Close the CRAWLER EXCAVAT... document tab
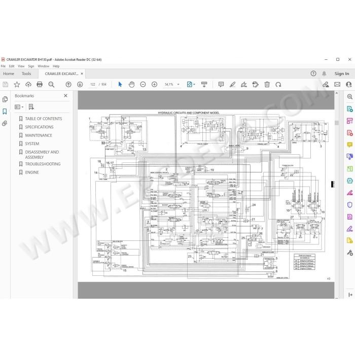Screen dimensions: 355x355 82,74
